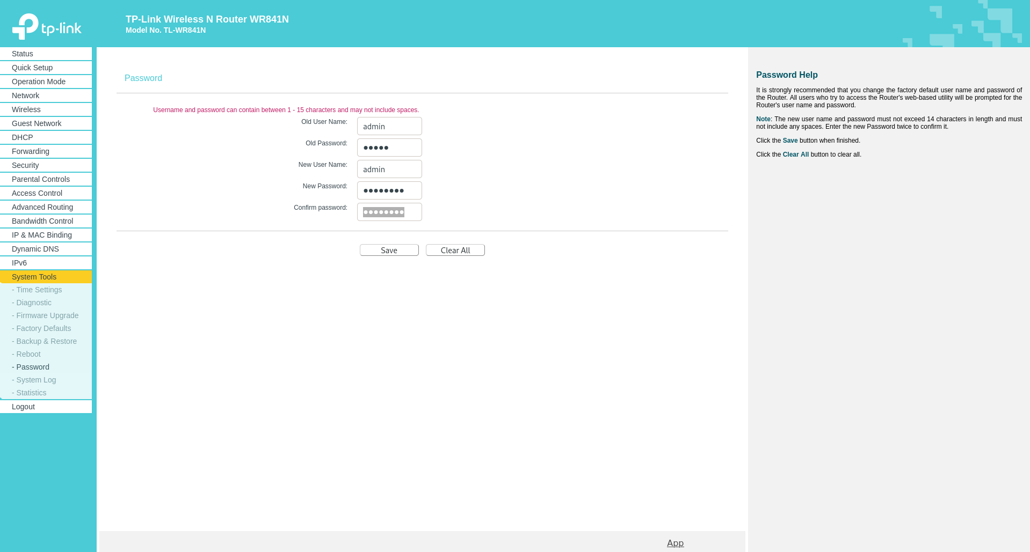Open Guest Network settings
This screenshot has height=552, width=1030.
click(46, 123)
